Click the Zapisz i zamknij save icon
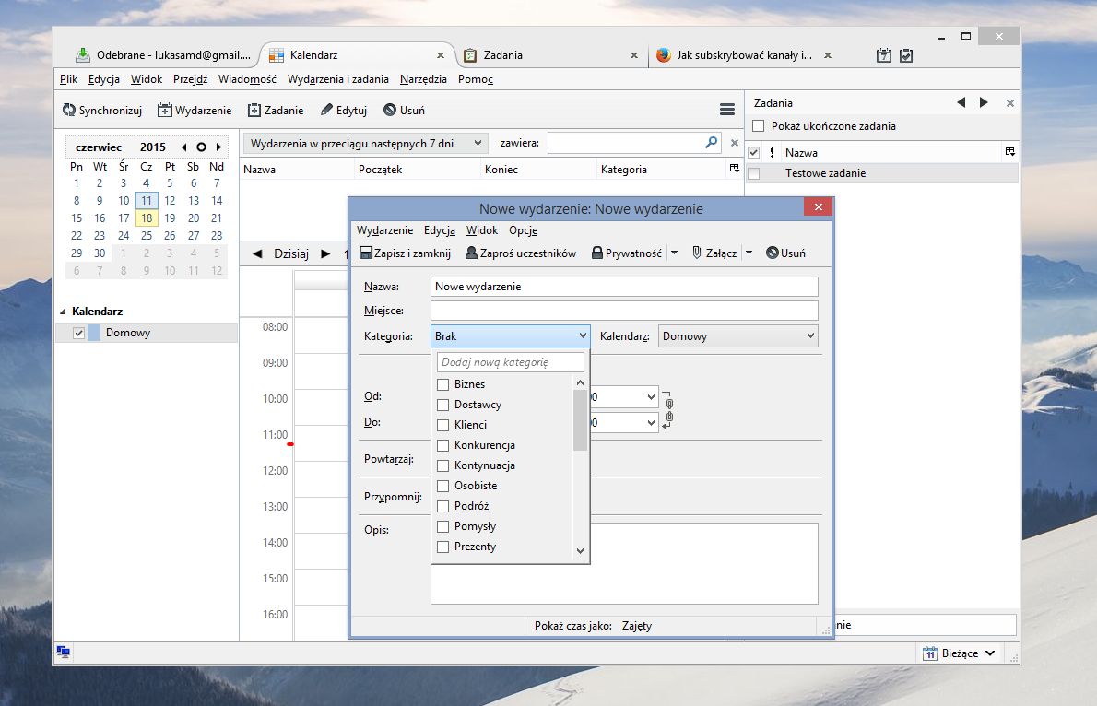 point(366,253)
